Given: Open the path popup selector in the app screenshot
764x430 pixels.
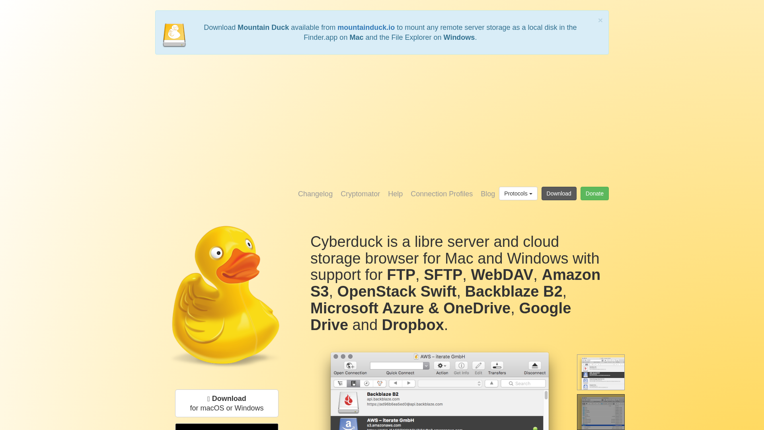Looking at the screenshot, I should click(450, 383).
